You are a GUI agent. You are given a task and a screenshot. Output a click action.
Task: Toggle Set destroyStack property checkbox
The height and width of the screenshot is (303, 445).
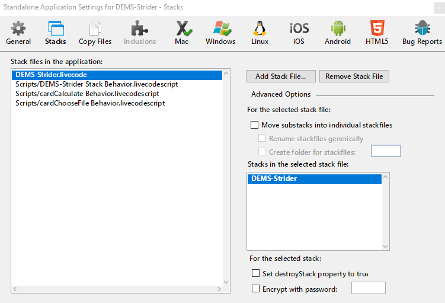(256, 274)
